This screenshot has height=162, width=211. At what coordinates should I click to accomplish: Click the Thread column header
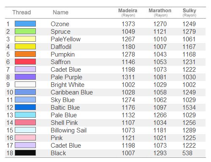22,12
